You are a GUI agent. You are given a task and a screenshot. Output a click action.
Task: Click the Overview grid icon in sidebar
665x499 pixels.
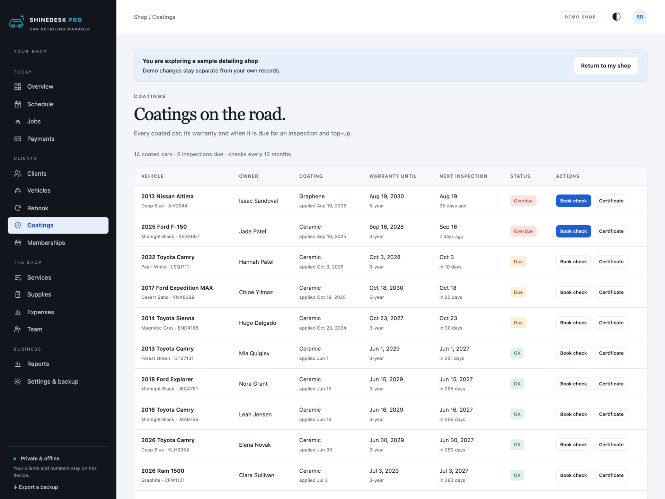click(18, 87)
